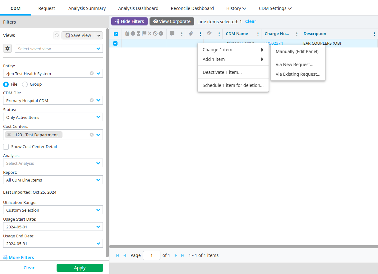Screen dimensions: 378x274
Task: Click the comments column speech bubble icon
Action: [x=172, y=34]
